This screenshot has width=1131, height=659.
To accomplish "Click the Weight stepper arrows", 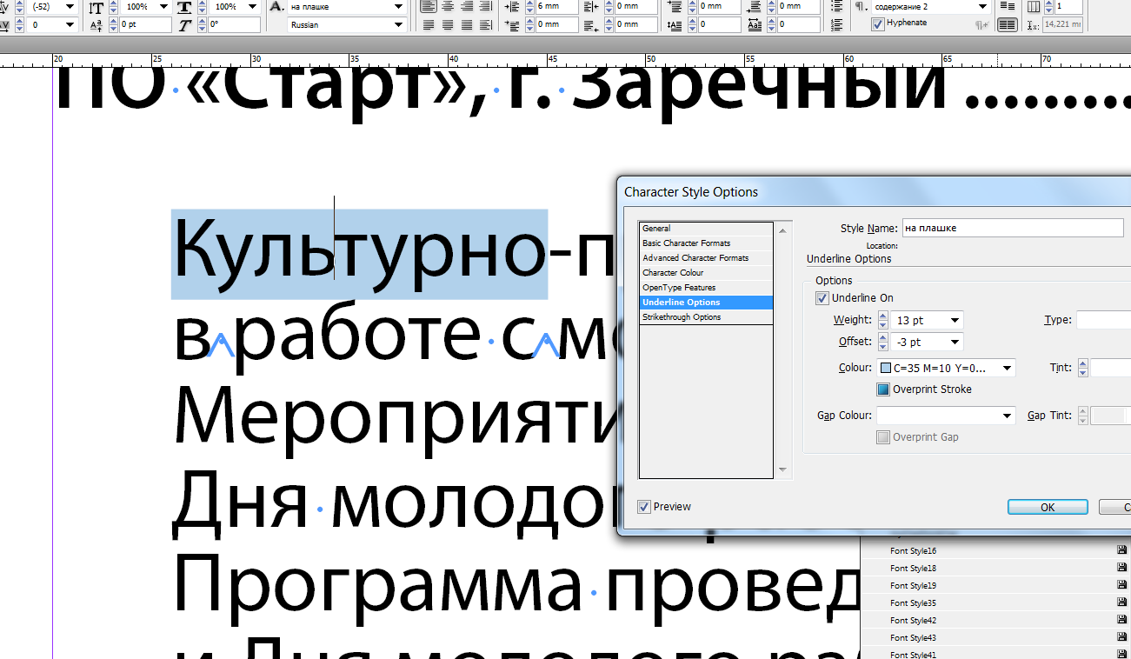I will point(884,321).
